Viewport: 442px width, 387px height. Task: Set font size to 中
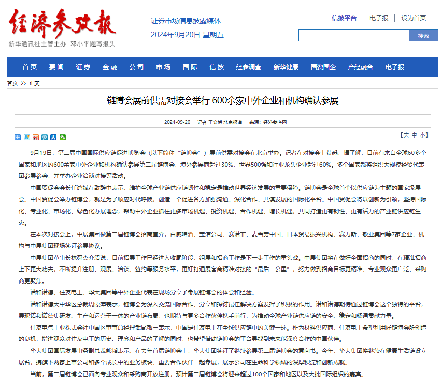click(x=414, y=135)
